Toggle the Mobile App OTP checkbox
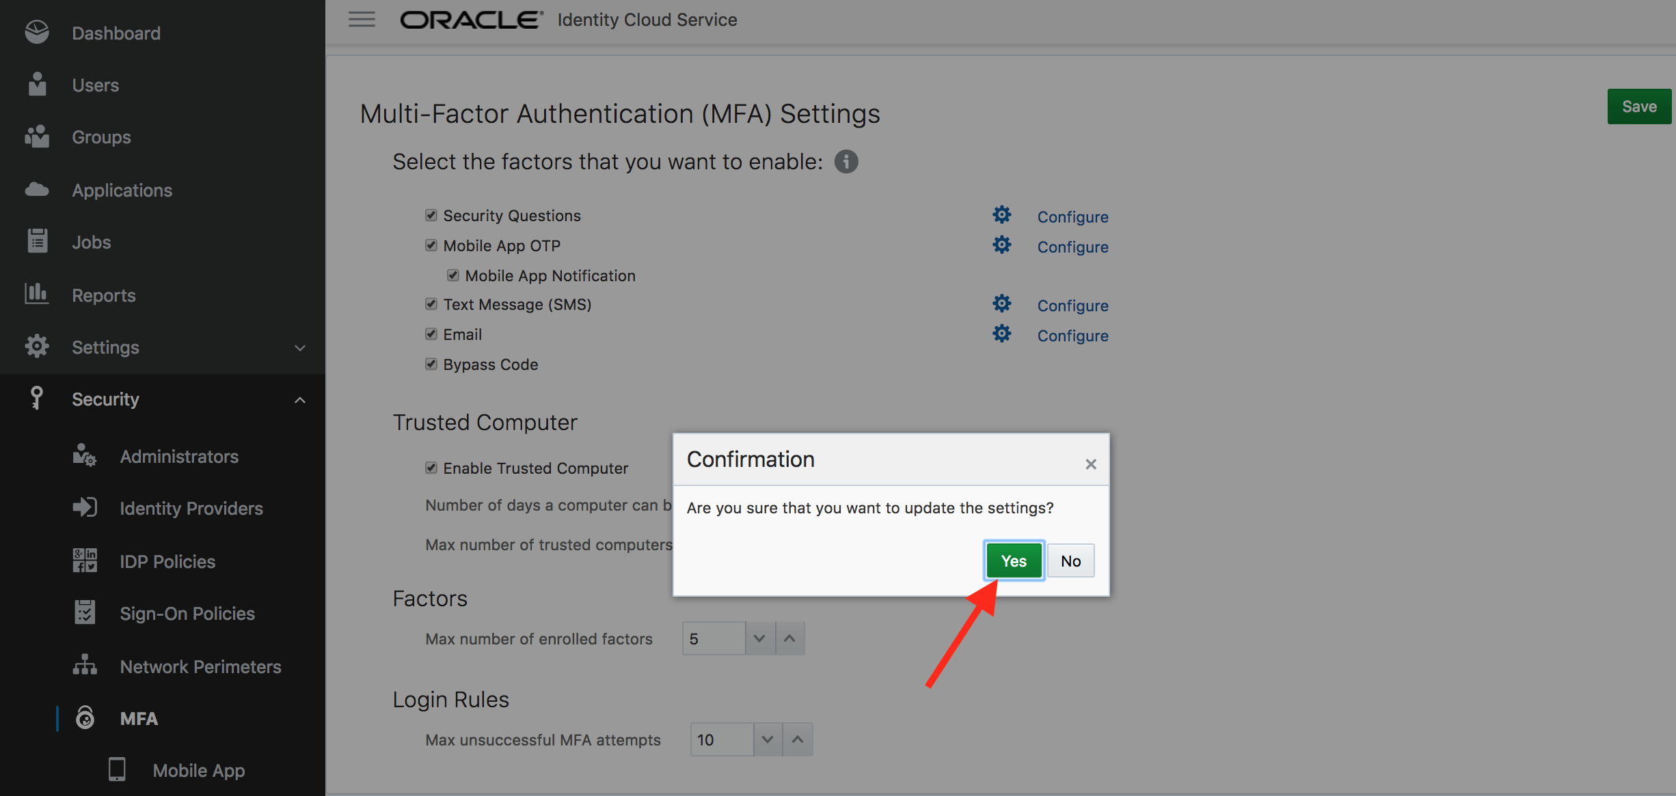 click(x=431, y=245)
